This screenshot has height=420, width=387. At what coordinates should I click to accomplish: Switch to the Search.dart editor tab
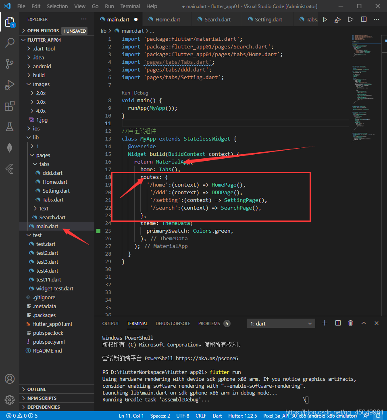217,19
